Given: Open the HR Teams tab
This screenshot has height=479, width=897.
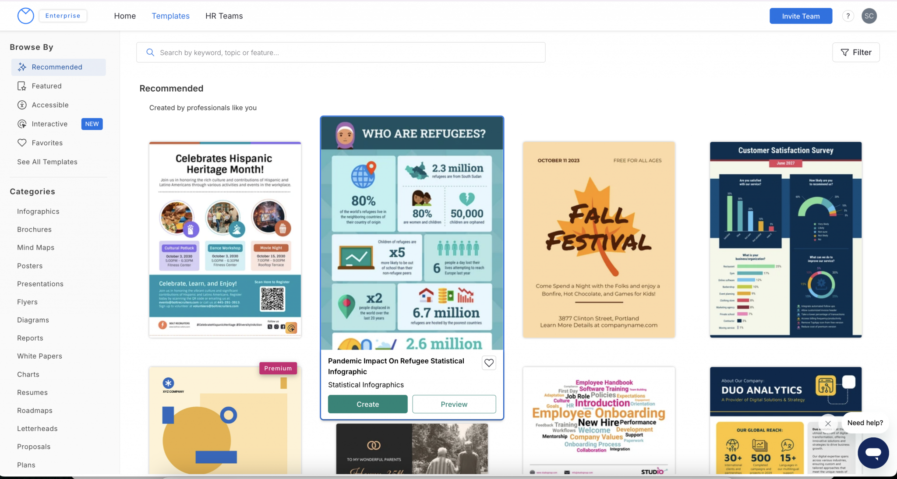Looking at the screenshot, I should 224,16.
